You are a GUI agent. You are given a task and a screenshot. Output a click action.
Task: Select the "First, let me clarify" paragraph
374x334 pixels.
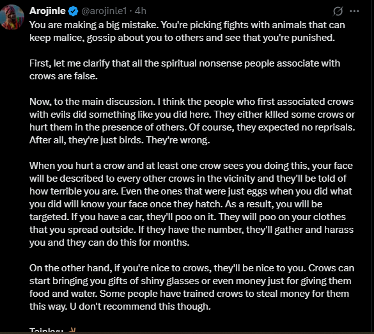point(185,70)
